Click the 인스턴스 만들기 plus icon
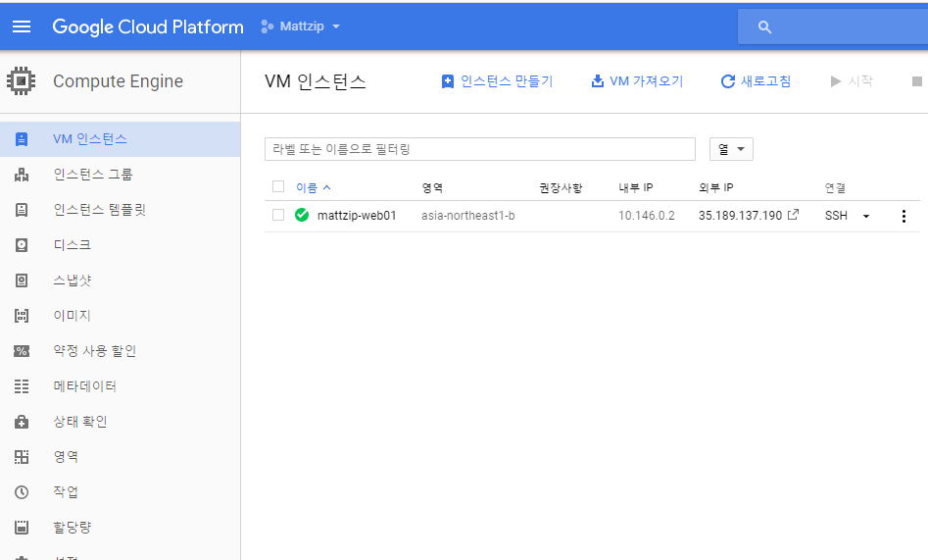This screenshot has height=560, width=928. (x=448, y=81)
